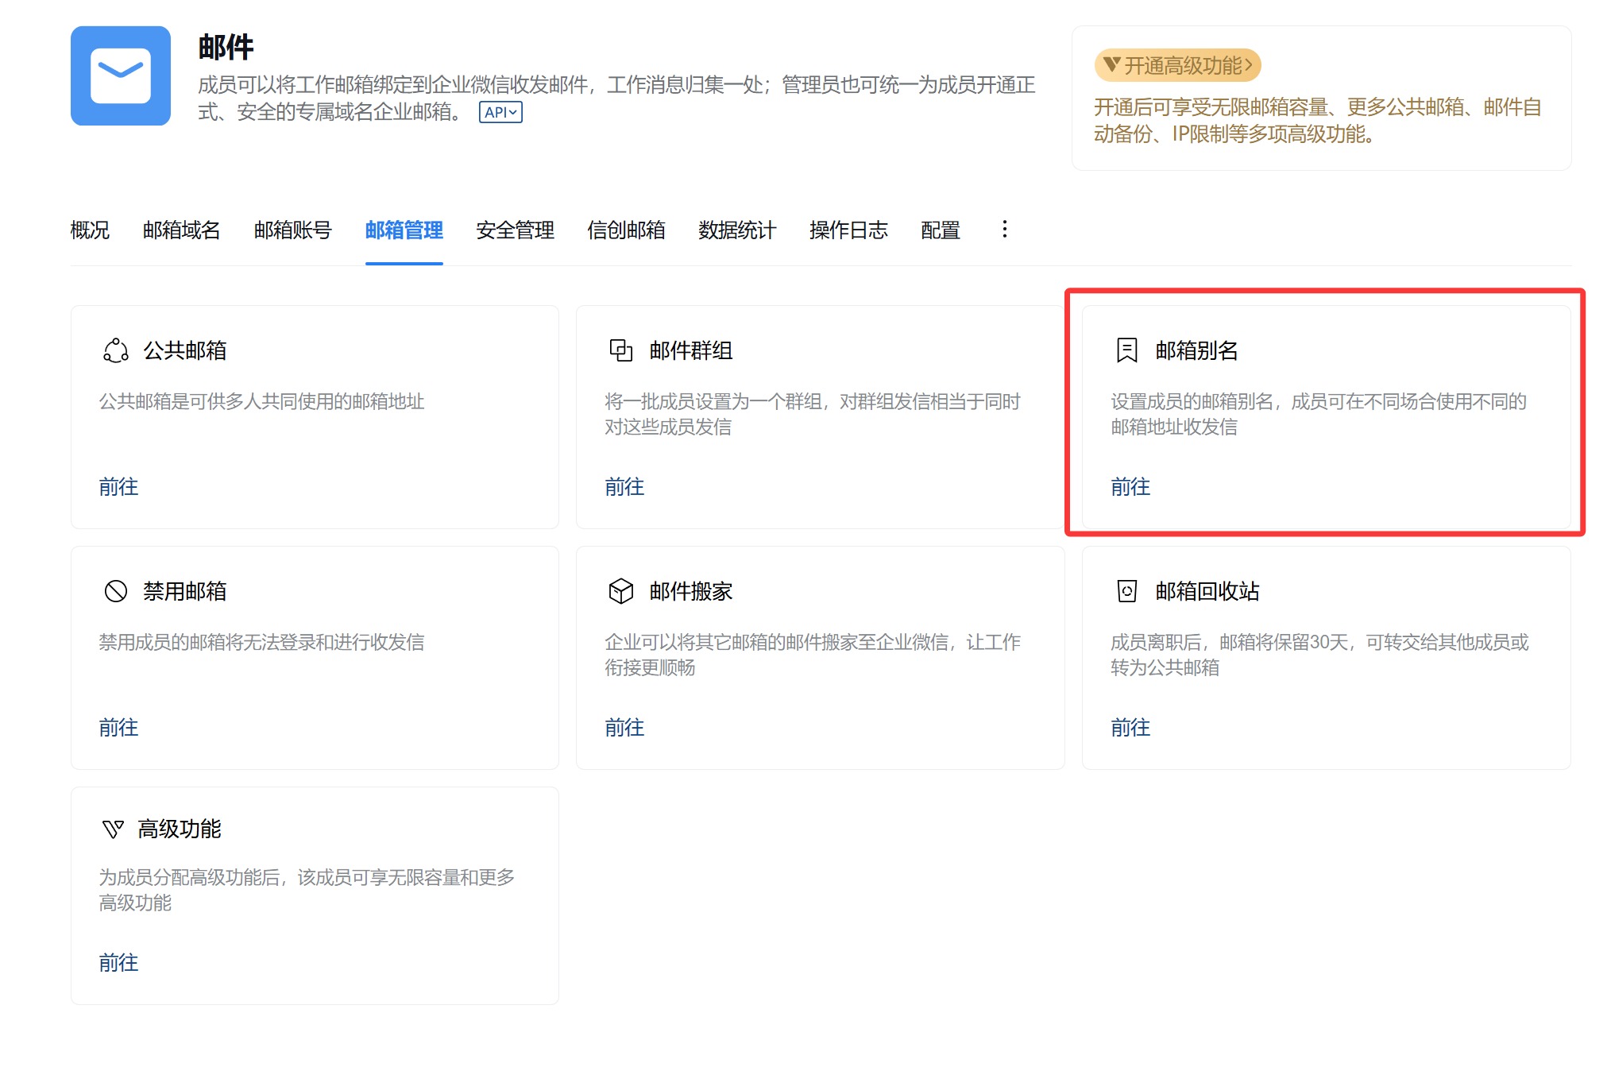Click the blue mail app icon
The image size is (1611, 1071).
120,76
